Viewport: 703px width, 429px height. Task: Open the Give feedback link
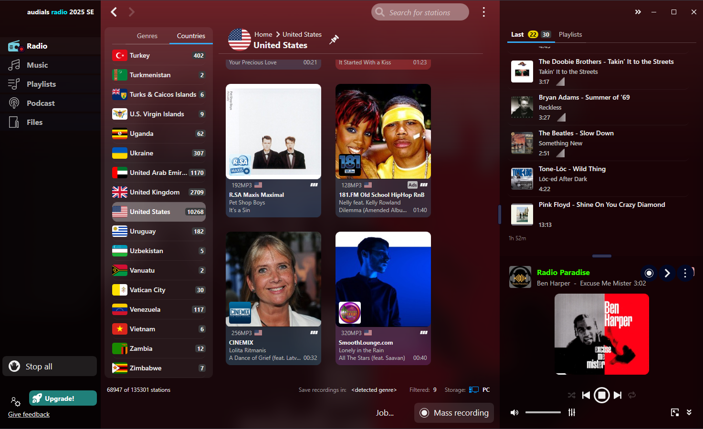29,414
